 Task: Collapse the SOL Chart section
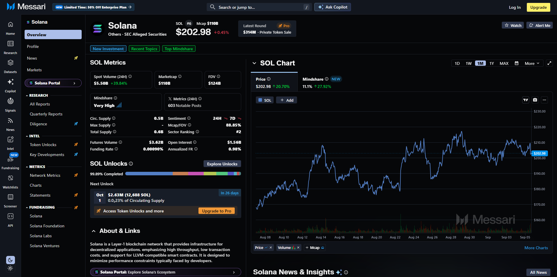pyautogui.click(x=254, y=63)
